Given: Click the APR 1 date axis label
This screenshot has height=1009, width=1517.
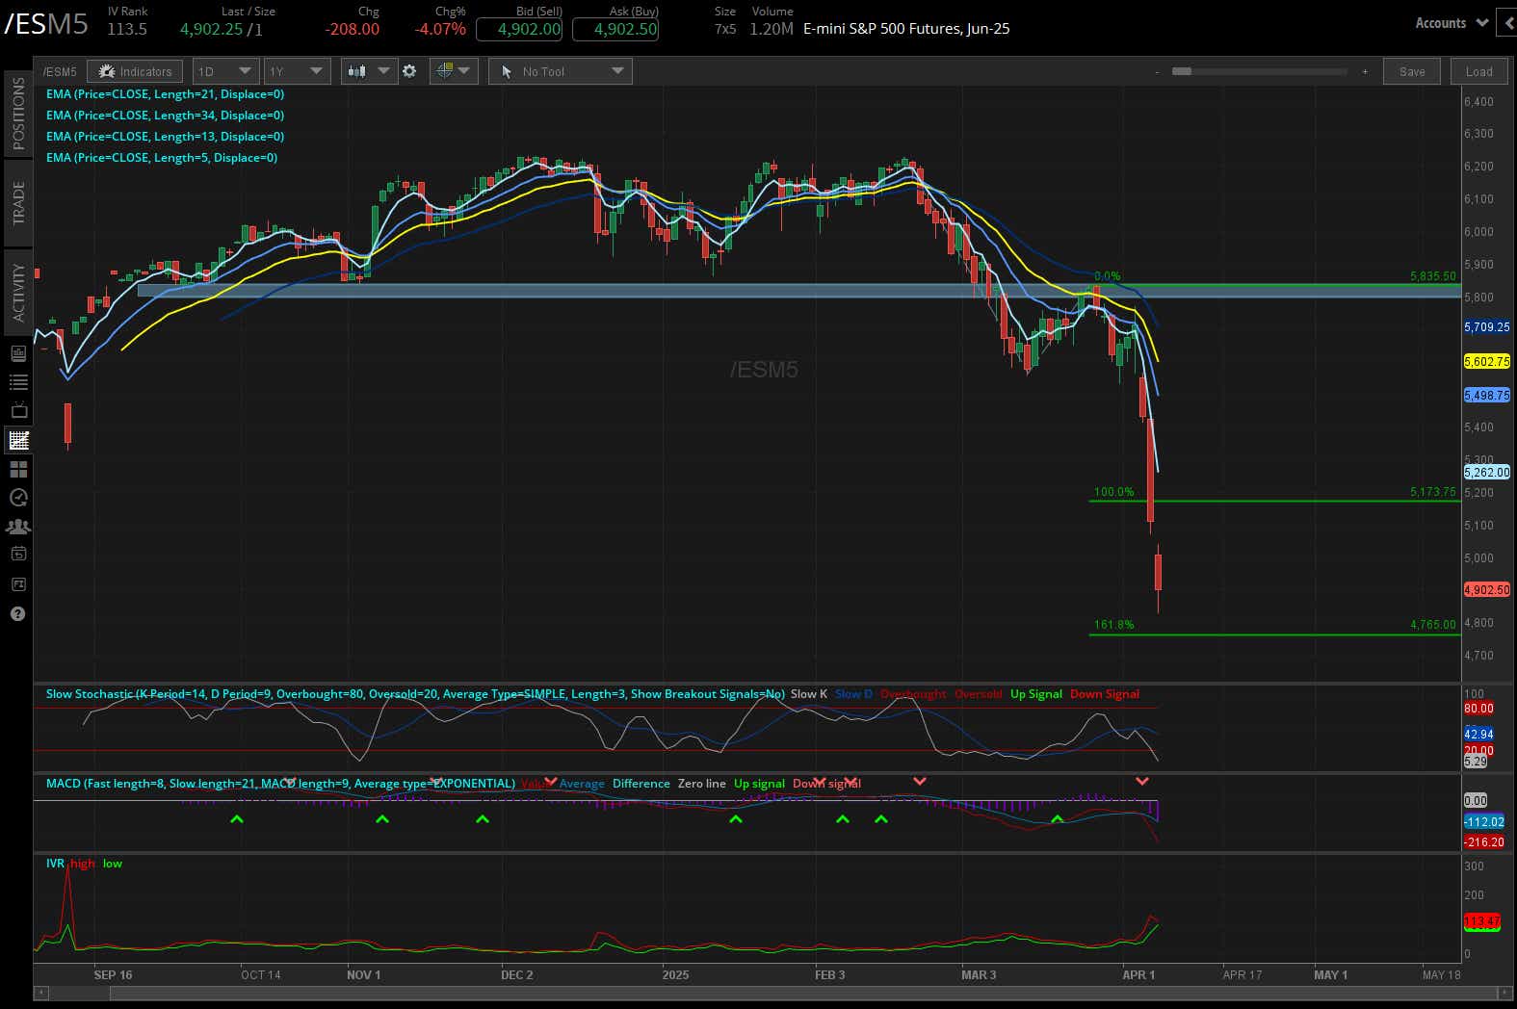Looking at the screenshot, I should (1138, 975).
